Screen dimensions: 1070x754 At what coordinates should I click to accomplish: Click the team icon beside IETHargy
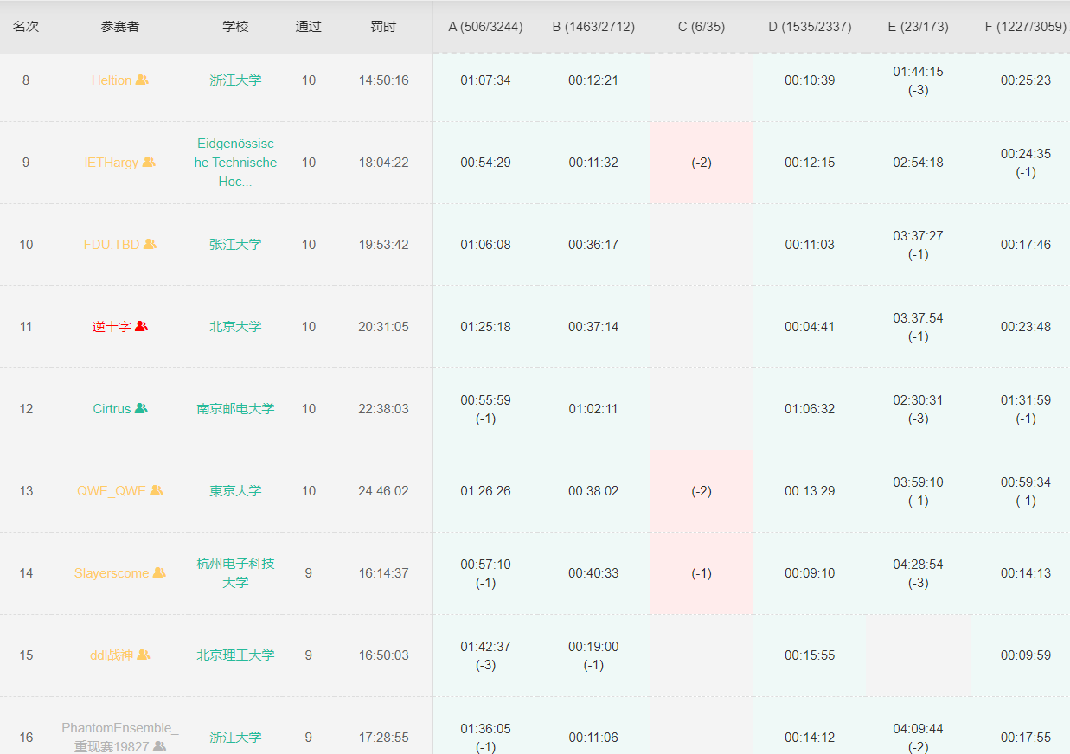pyautogui.click(x=149, y=162)
